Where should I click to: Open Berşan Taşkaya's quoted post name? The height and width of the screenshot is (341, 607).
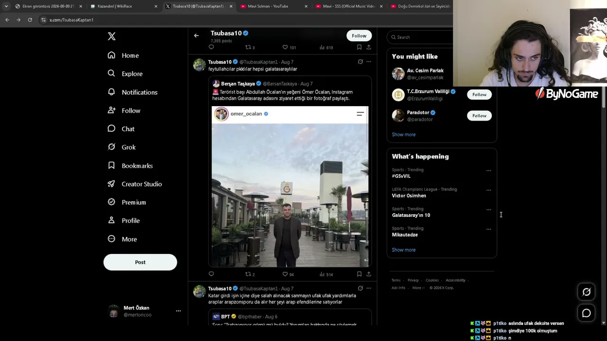238,84
